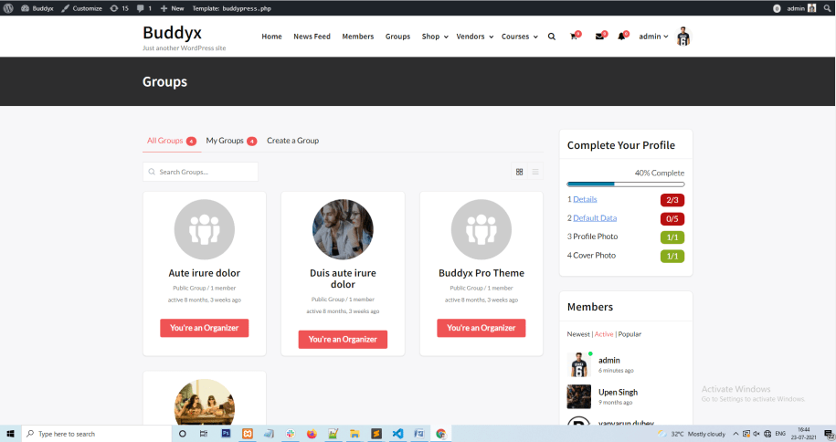
Task: Open the notifications bell icon
Action: coord(621,37)
